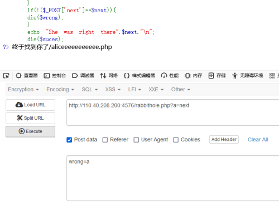
Task: Enable the Referer checkbox
Action: [x=105, y=140]
